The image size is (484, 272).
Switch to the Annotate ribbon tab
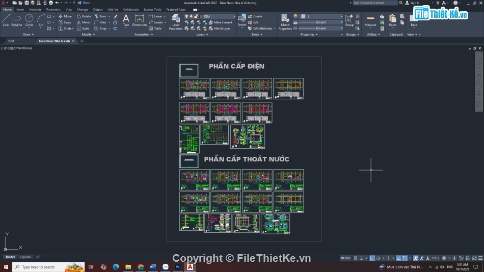coord(35,9)
